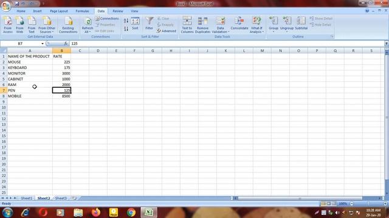The height and width of the screenshot is (218, 389).
Task: Click the Insert Worksheet tab icon
Action: pyautogui.click(x=74, y=198)
